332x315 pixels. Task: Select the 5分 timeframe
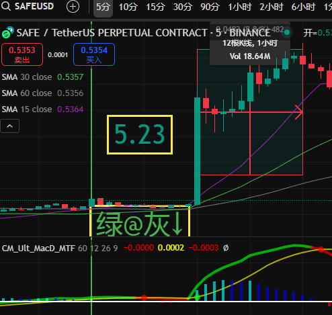pyautogui.click(x=103, y=7)
